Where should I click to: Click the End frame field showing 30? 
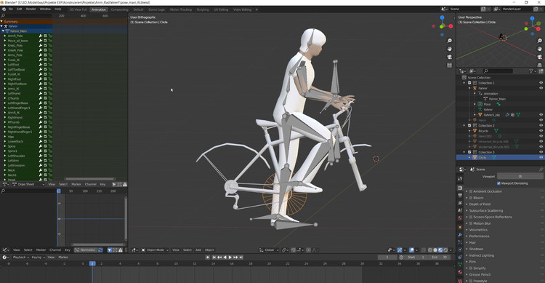pyautogui.click(x=440, y=258)
